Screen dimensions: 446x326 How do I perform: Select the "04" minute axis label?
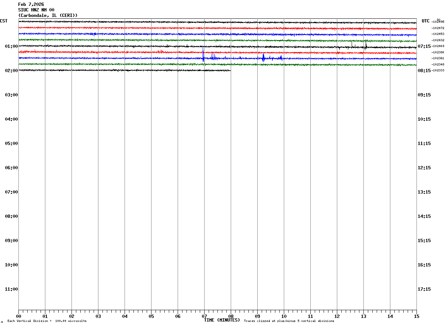pyautogui.click(x=125, y=316)
